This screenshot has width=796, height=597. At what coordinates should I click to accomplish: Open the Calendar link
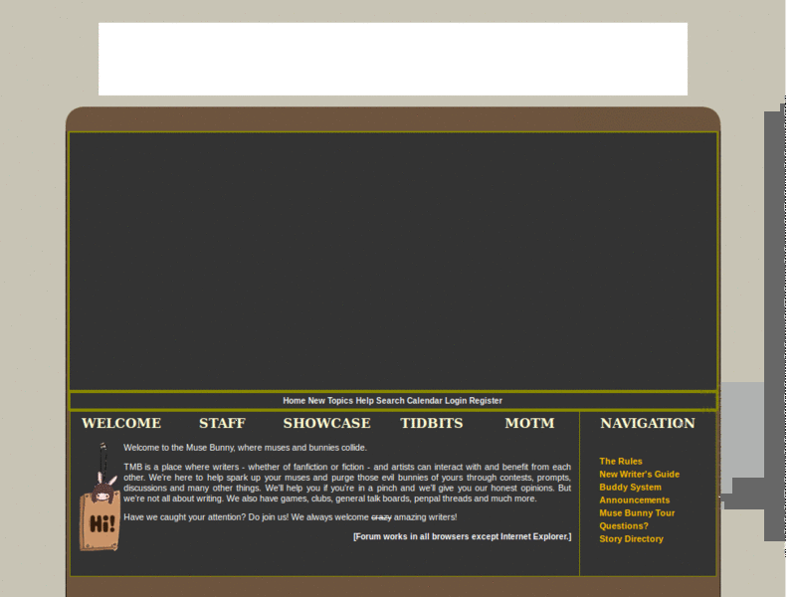425,401
